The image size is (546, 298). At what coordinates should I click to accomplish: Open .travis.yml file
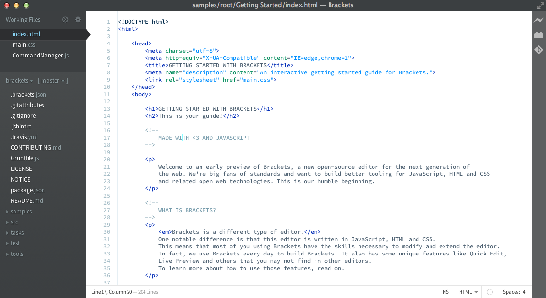click(24, 137)
